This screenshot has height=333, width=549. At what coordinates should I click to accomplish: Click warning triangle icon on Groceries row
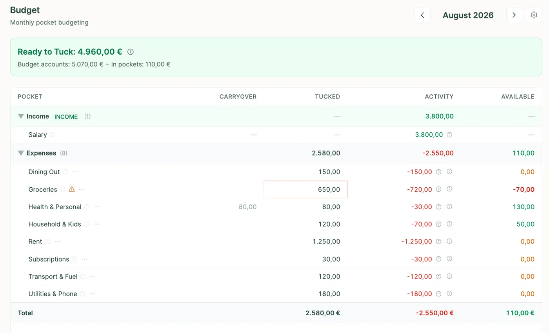(x=72, y=189)
